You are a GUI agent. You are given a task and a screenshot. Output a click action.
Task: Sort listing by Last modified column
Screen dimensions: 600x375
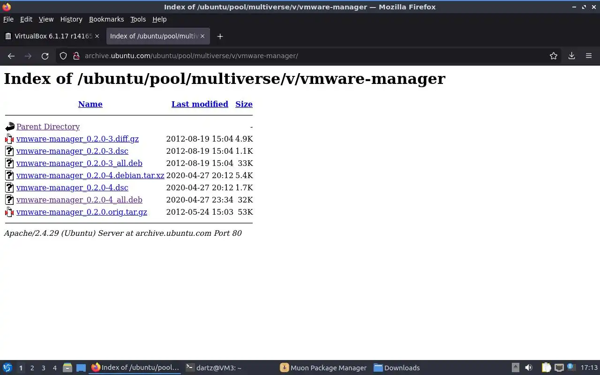coord(200,104)
